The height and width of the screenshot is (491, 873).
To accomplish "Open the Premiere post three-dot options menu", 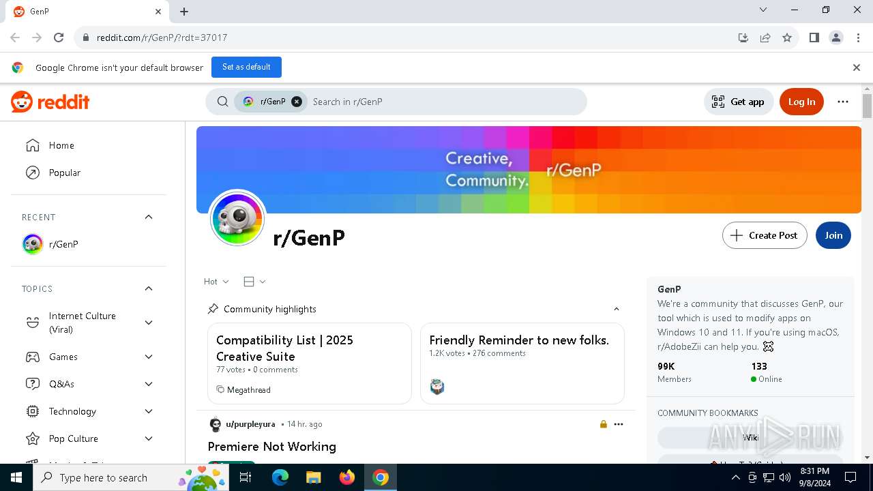I will pos(619,424).
